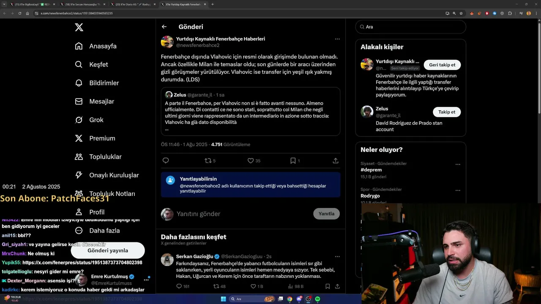
Task: Share the Serkan Gazioğlu post
Action: click(337, 286)
